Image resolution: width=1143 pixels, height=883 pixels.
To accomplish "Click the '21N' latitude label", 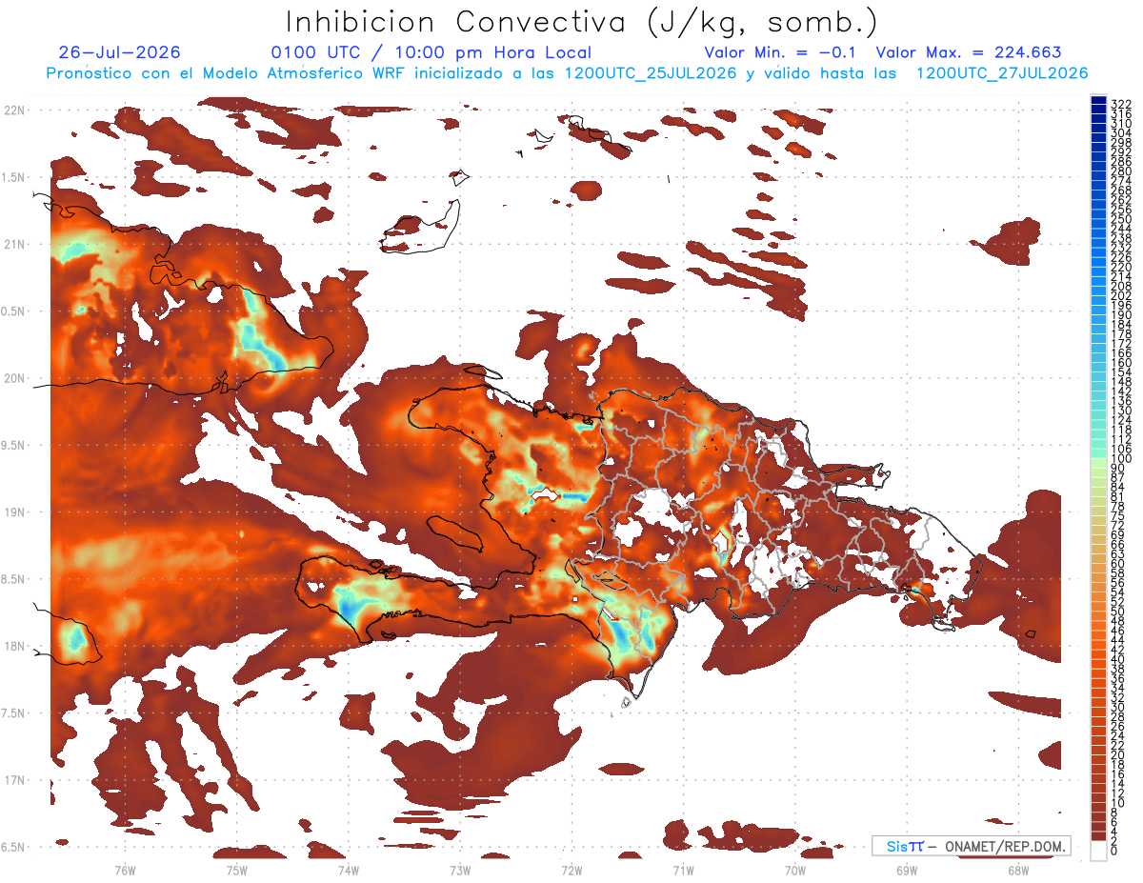I will tap(14, 244).
